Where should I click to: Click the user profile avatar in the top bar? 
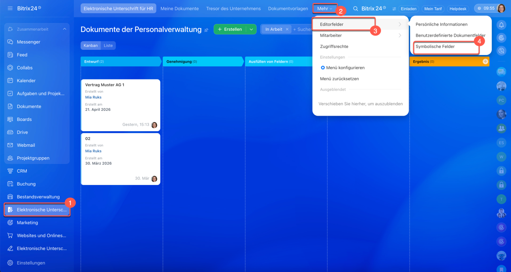(x=501, y=8)
